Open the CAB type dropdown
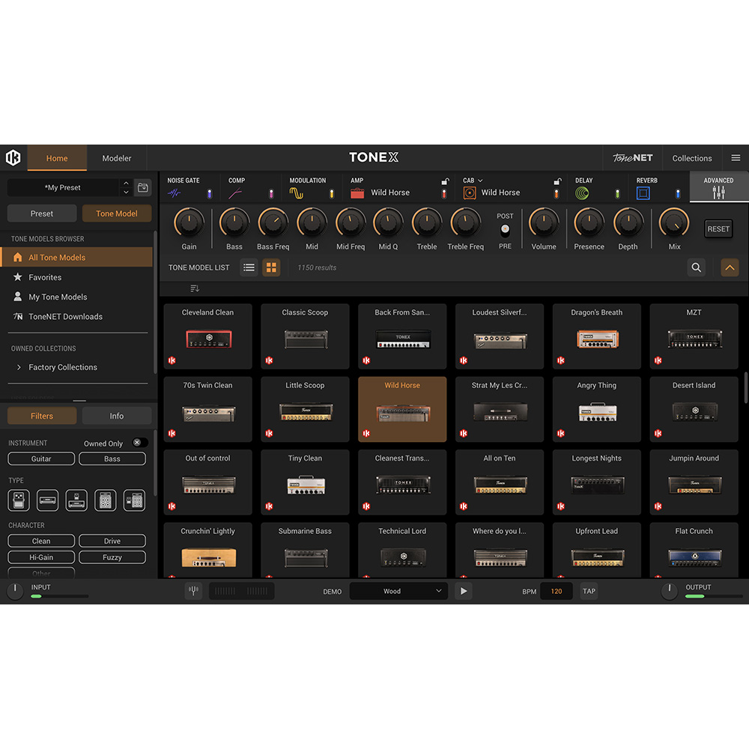 pos(479,181)
